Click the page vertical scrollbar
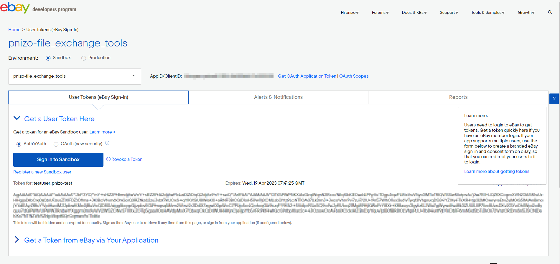The width and height of the screenshot is (560, 264). click(559, 94)
